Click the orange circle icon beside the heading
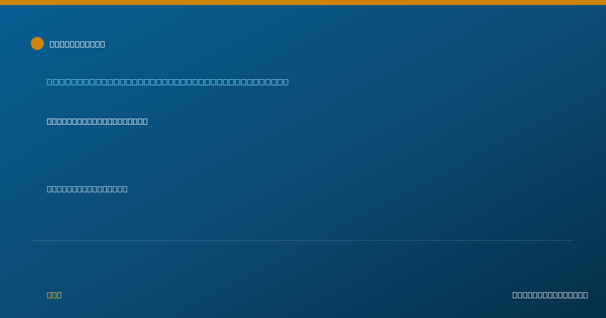606x318 pixels. pos(37,43)
